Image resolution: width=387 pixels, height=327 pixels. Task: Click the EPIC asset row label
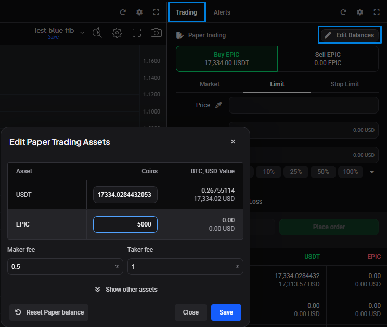point(23,224)
